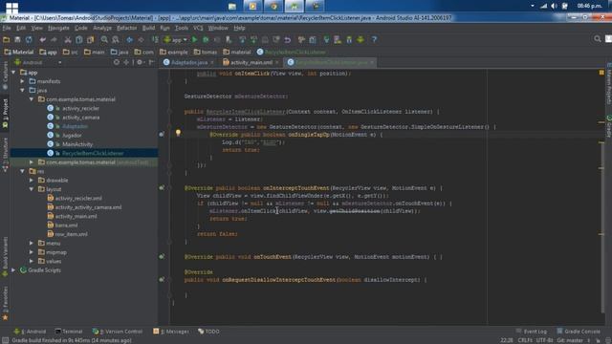
Task: Expand the androidTest package node
Action: [x=32, y=162]
